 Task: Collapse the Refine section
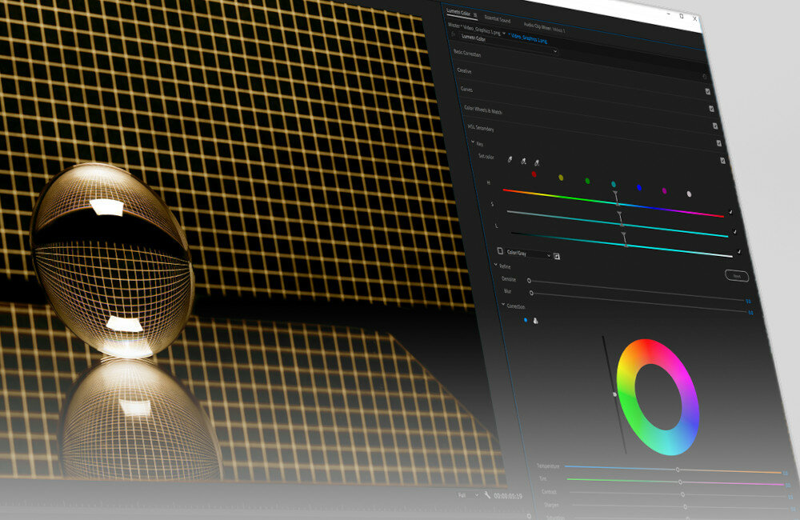(x=494, y=266)
